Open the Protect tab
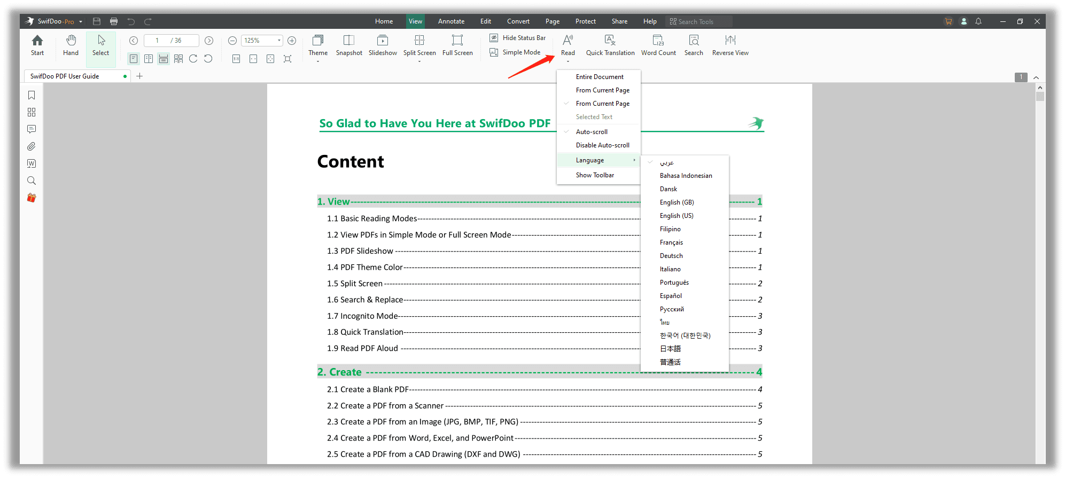This screenshot has width=1065, height=478. coord(585,21)
